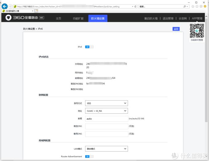Image resolution: width=209 pixels, height=161 pixels.
Task: Open browser settings gear icon
Action: [201, 6]
